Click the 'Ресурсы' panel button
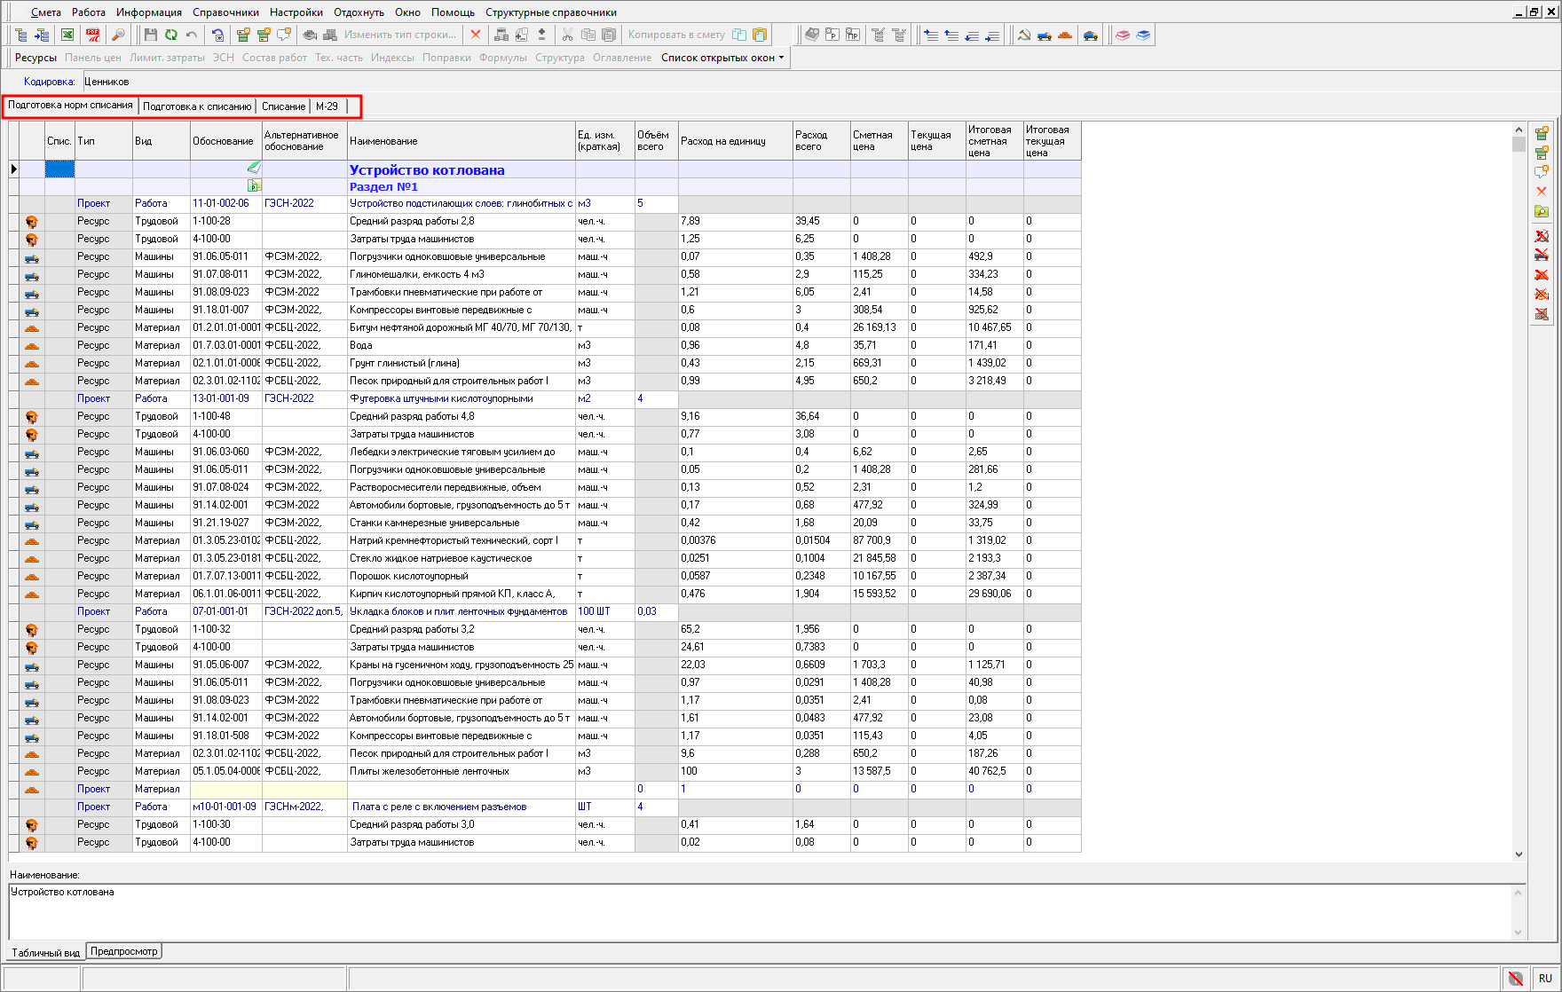Screen dimensions: 1562x992 [x=35, y=58]
